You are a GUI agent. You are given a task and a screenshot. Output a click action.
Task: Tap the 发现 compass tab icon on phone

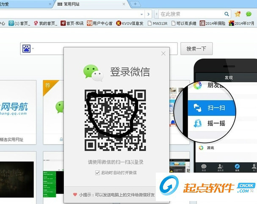tap(237, 168)
